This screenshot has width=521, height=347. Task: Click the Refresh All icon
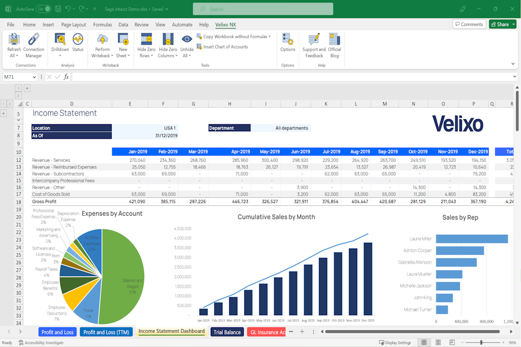click(x=14, y=39)
